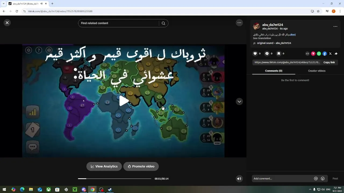344x193 pixels.
Task: Bookmark the video to favorites
Action: (x=279, y=54)
